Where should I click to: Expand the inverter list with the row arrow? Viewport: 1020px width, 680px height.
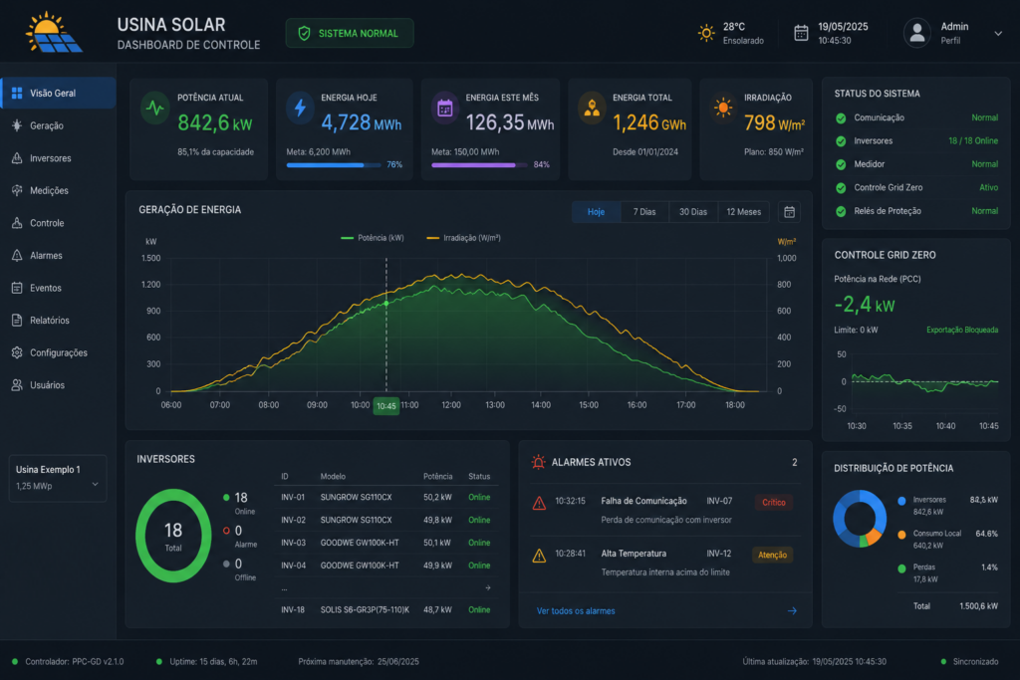tap(488, 587)
